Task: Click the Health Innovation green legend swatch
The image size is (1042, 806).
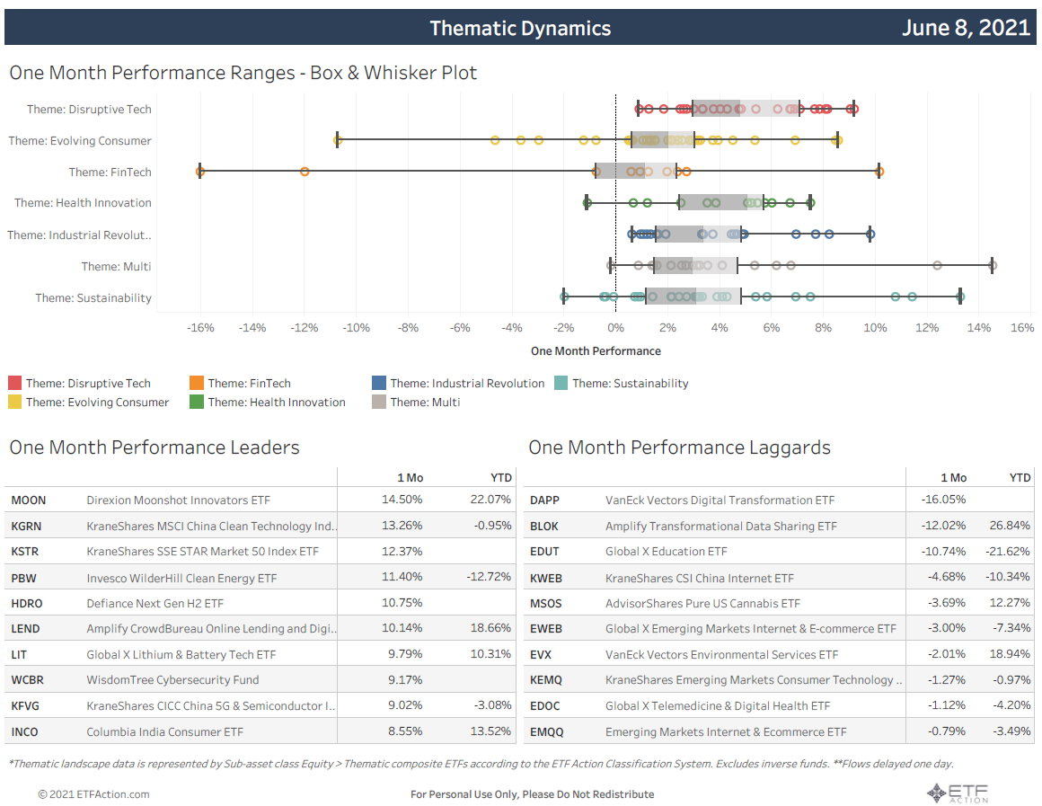Action: click(x=197, y=402)
